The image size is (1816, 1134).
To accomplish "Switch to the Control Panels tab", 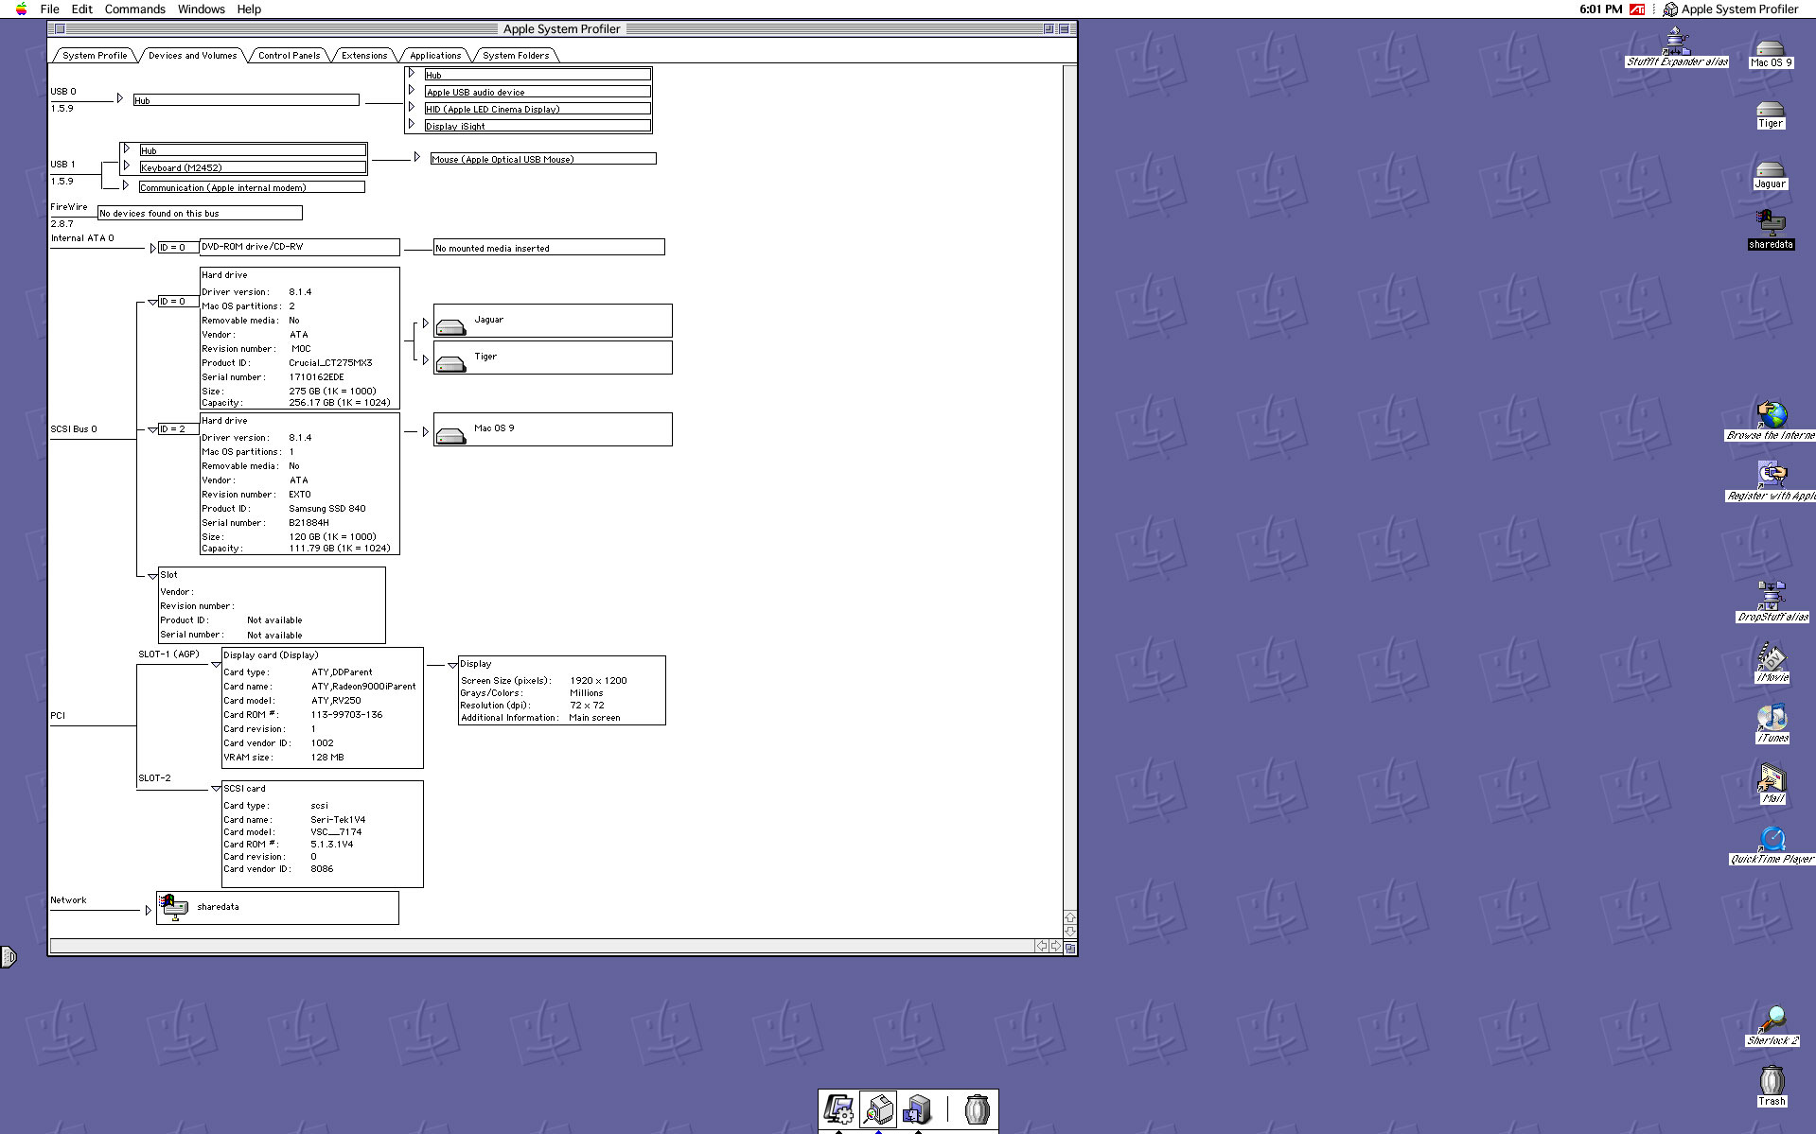I will coord(289,56).
